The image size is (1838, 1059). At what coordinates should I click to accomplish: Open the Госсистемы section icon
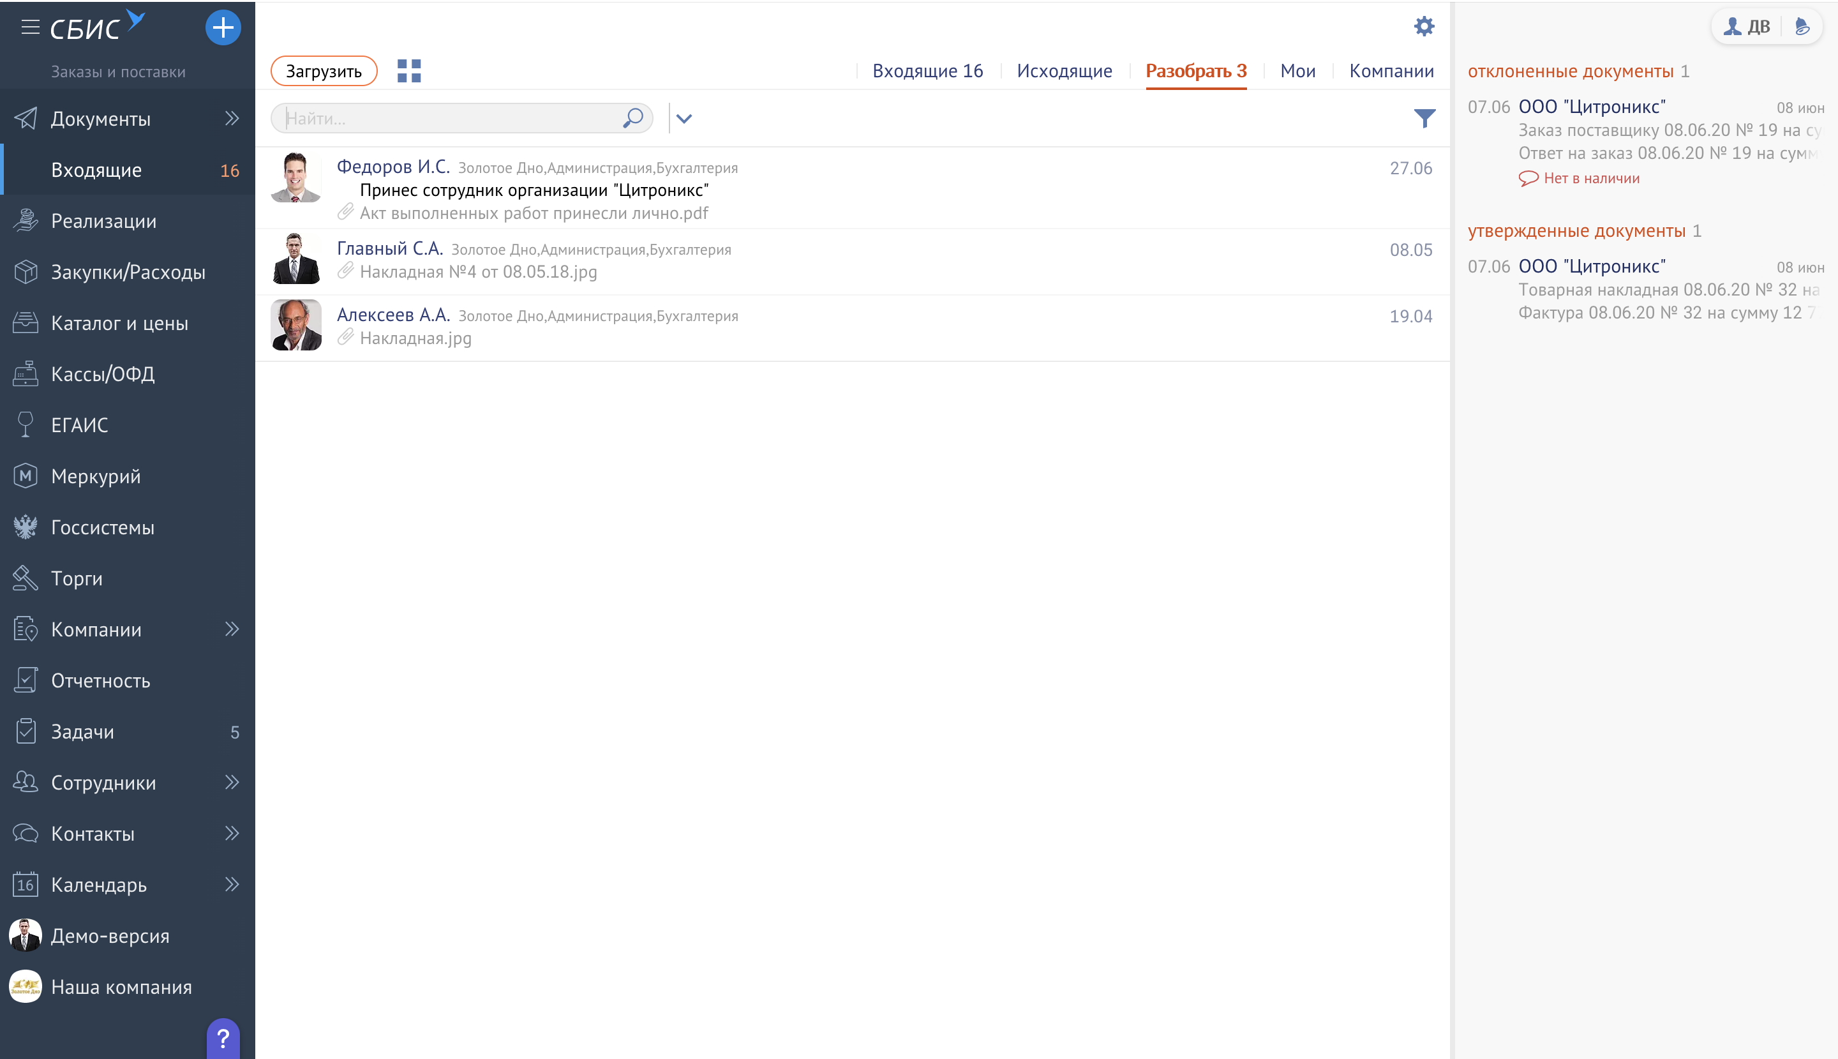point(26,527)
